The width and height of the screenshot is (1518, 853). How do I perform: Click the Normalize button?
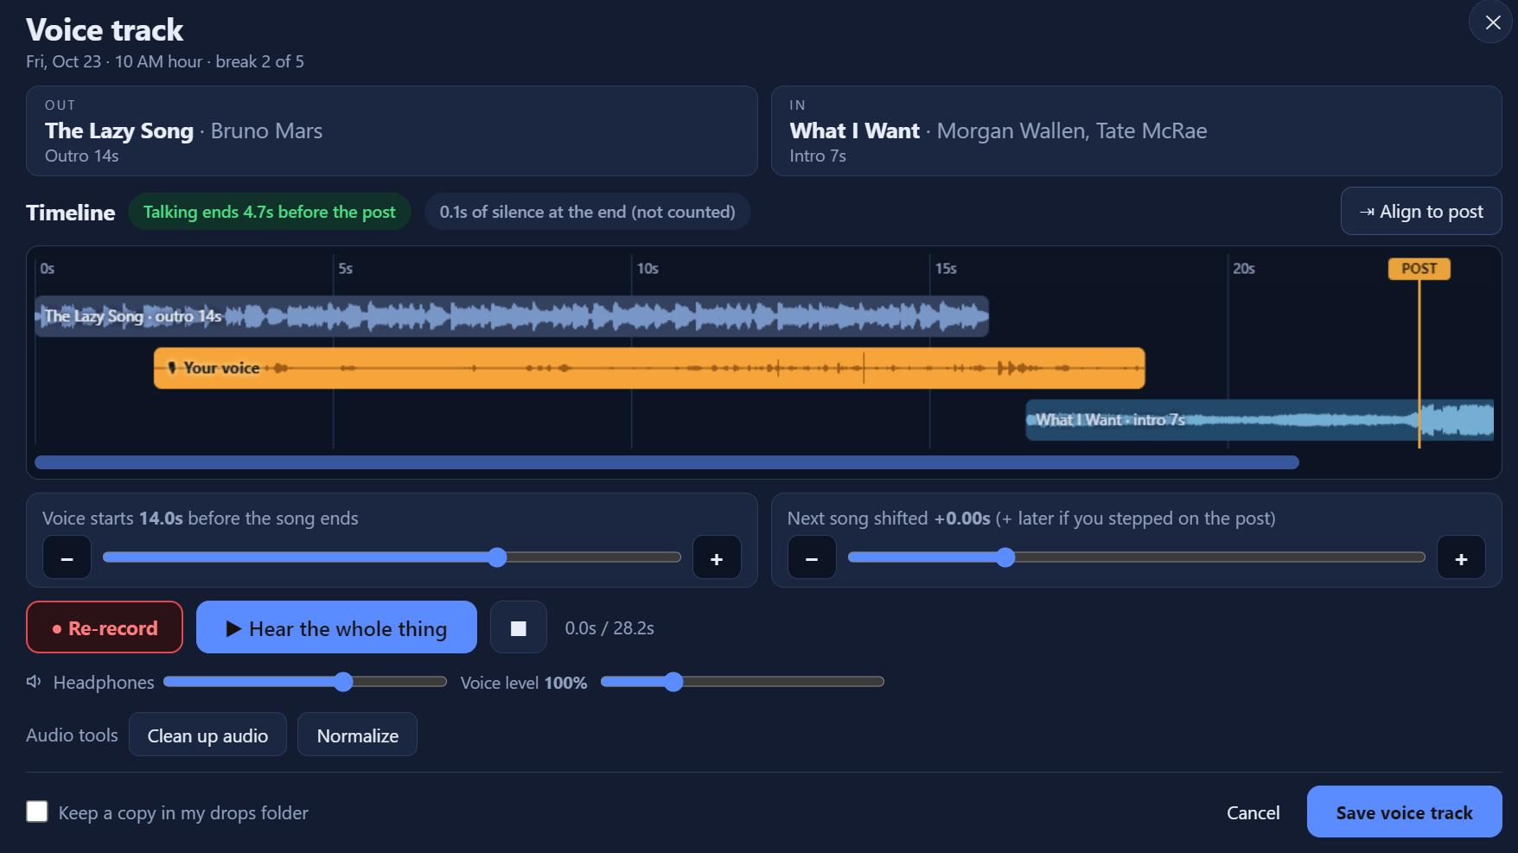(x=357, y=735)
